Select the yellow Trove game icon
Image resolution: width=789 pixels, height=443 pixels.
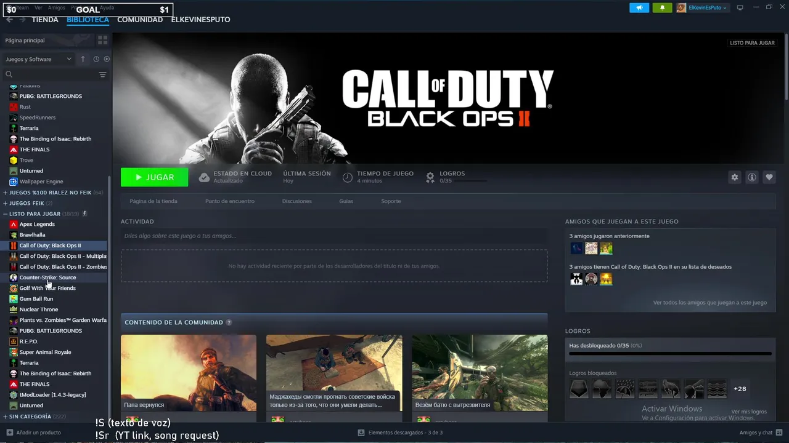pyautogui.click(x=14, y=160)
